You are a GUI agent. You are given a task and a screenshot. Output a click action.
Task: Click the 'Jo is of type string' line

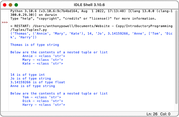point(31,78)
